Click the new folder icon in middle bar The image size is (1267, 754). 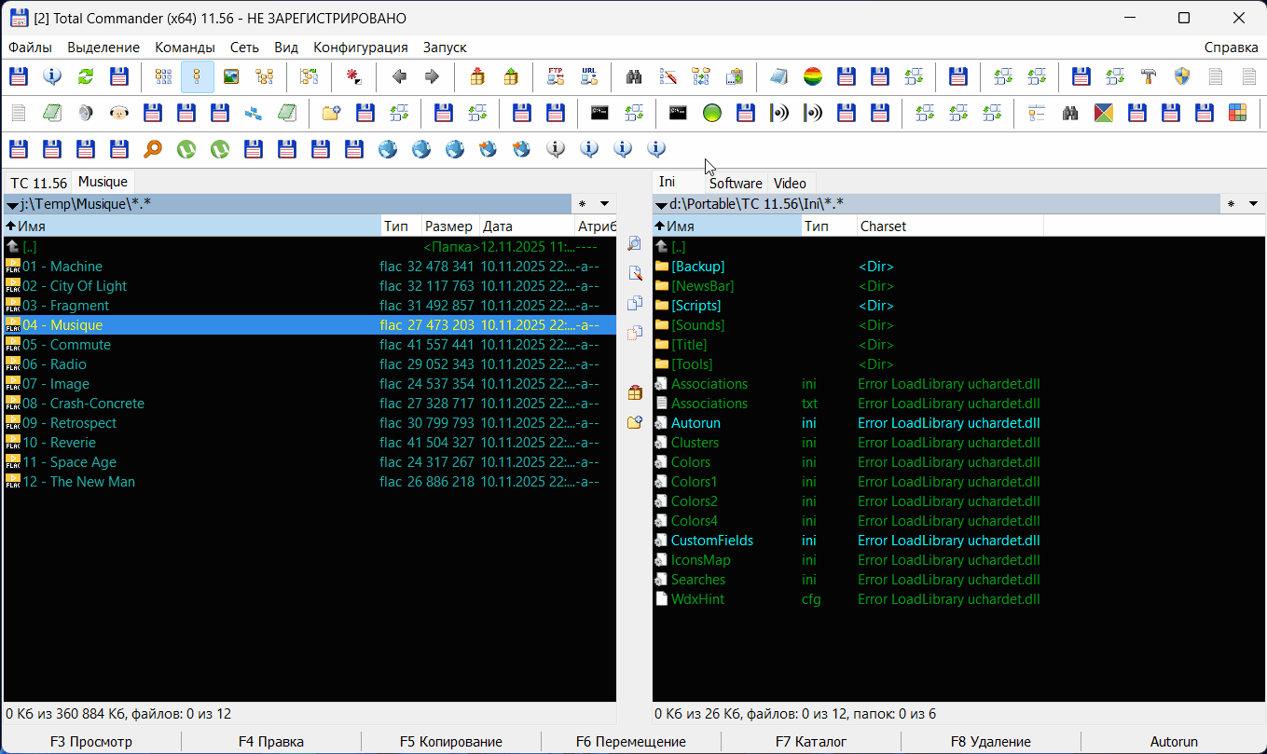[635, 422]
